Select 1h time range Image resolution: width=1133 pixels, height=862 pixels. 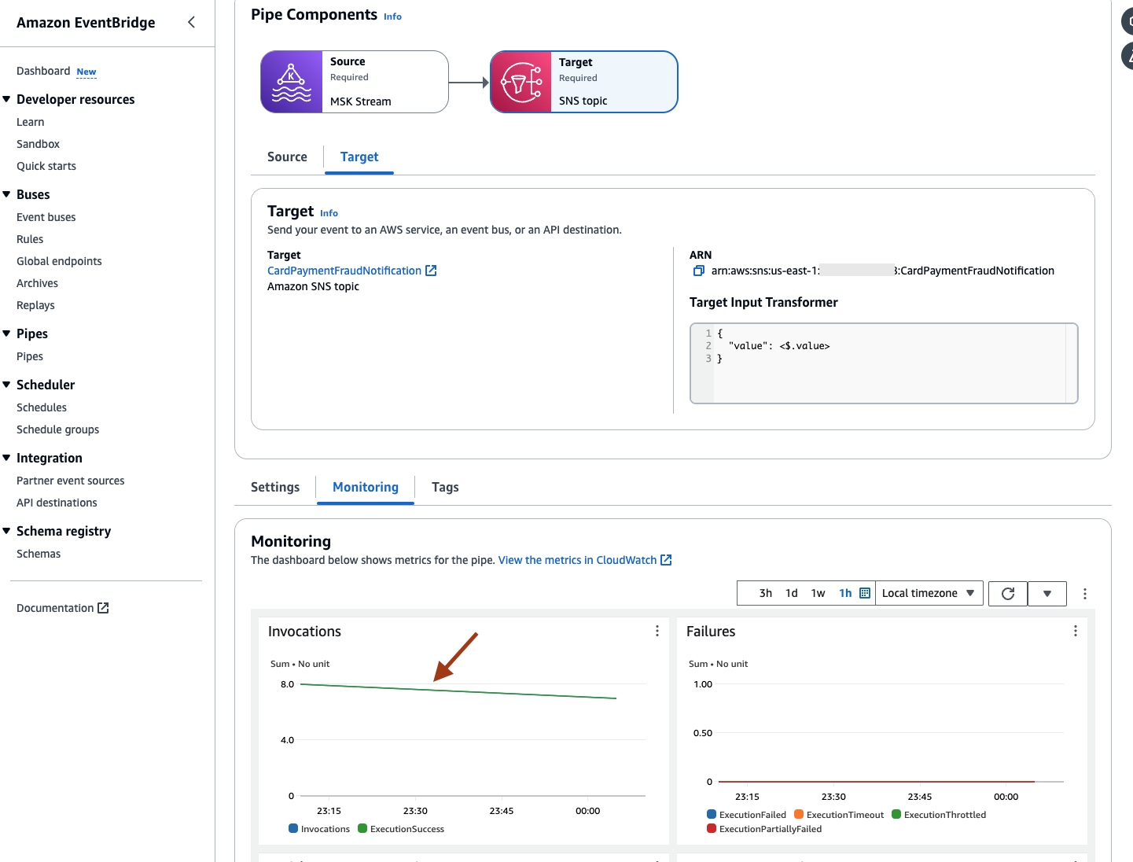coord(845,593)
